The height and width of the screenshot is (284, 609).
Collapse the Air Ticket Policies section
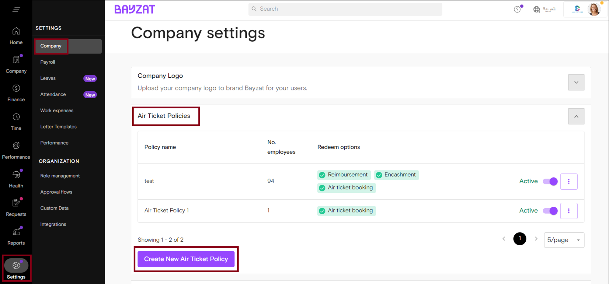coord(576,117)
